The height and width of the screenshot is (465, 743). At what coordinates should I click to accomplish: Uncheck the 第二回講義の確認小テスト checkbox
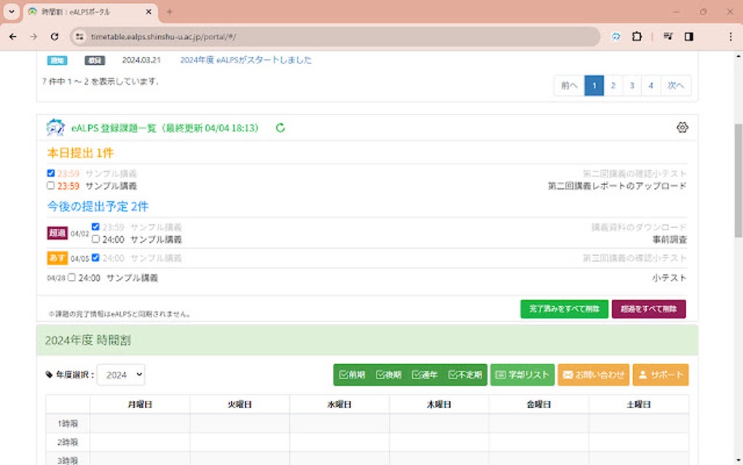pyautogui.click(x=51, y=173)
